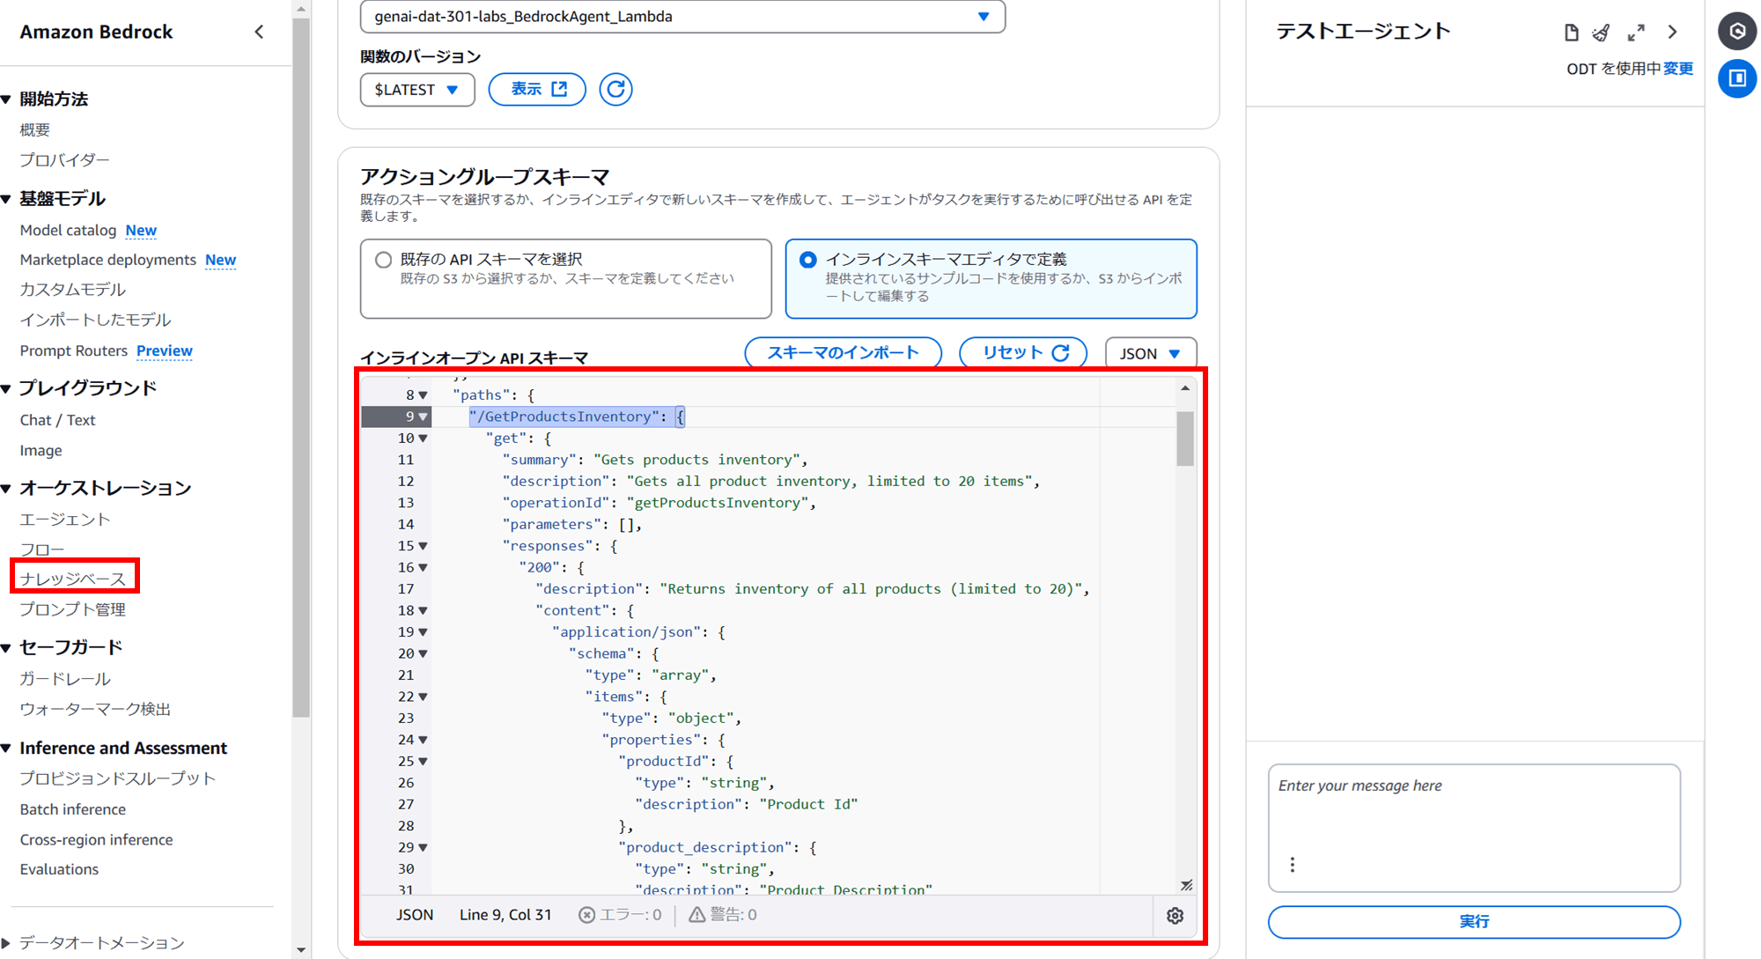Select inline schema editor radio option
The image size is (1761, 959).
(807, 260)
